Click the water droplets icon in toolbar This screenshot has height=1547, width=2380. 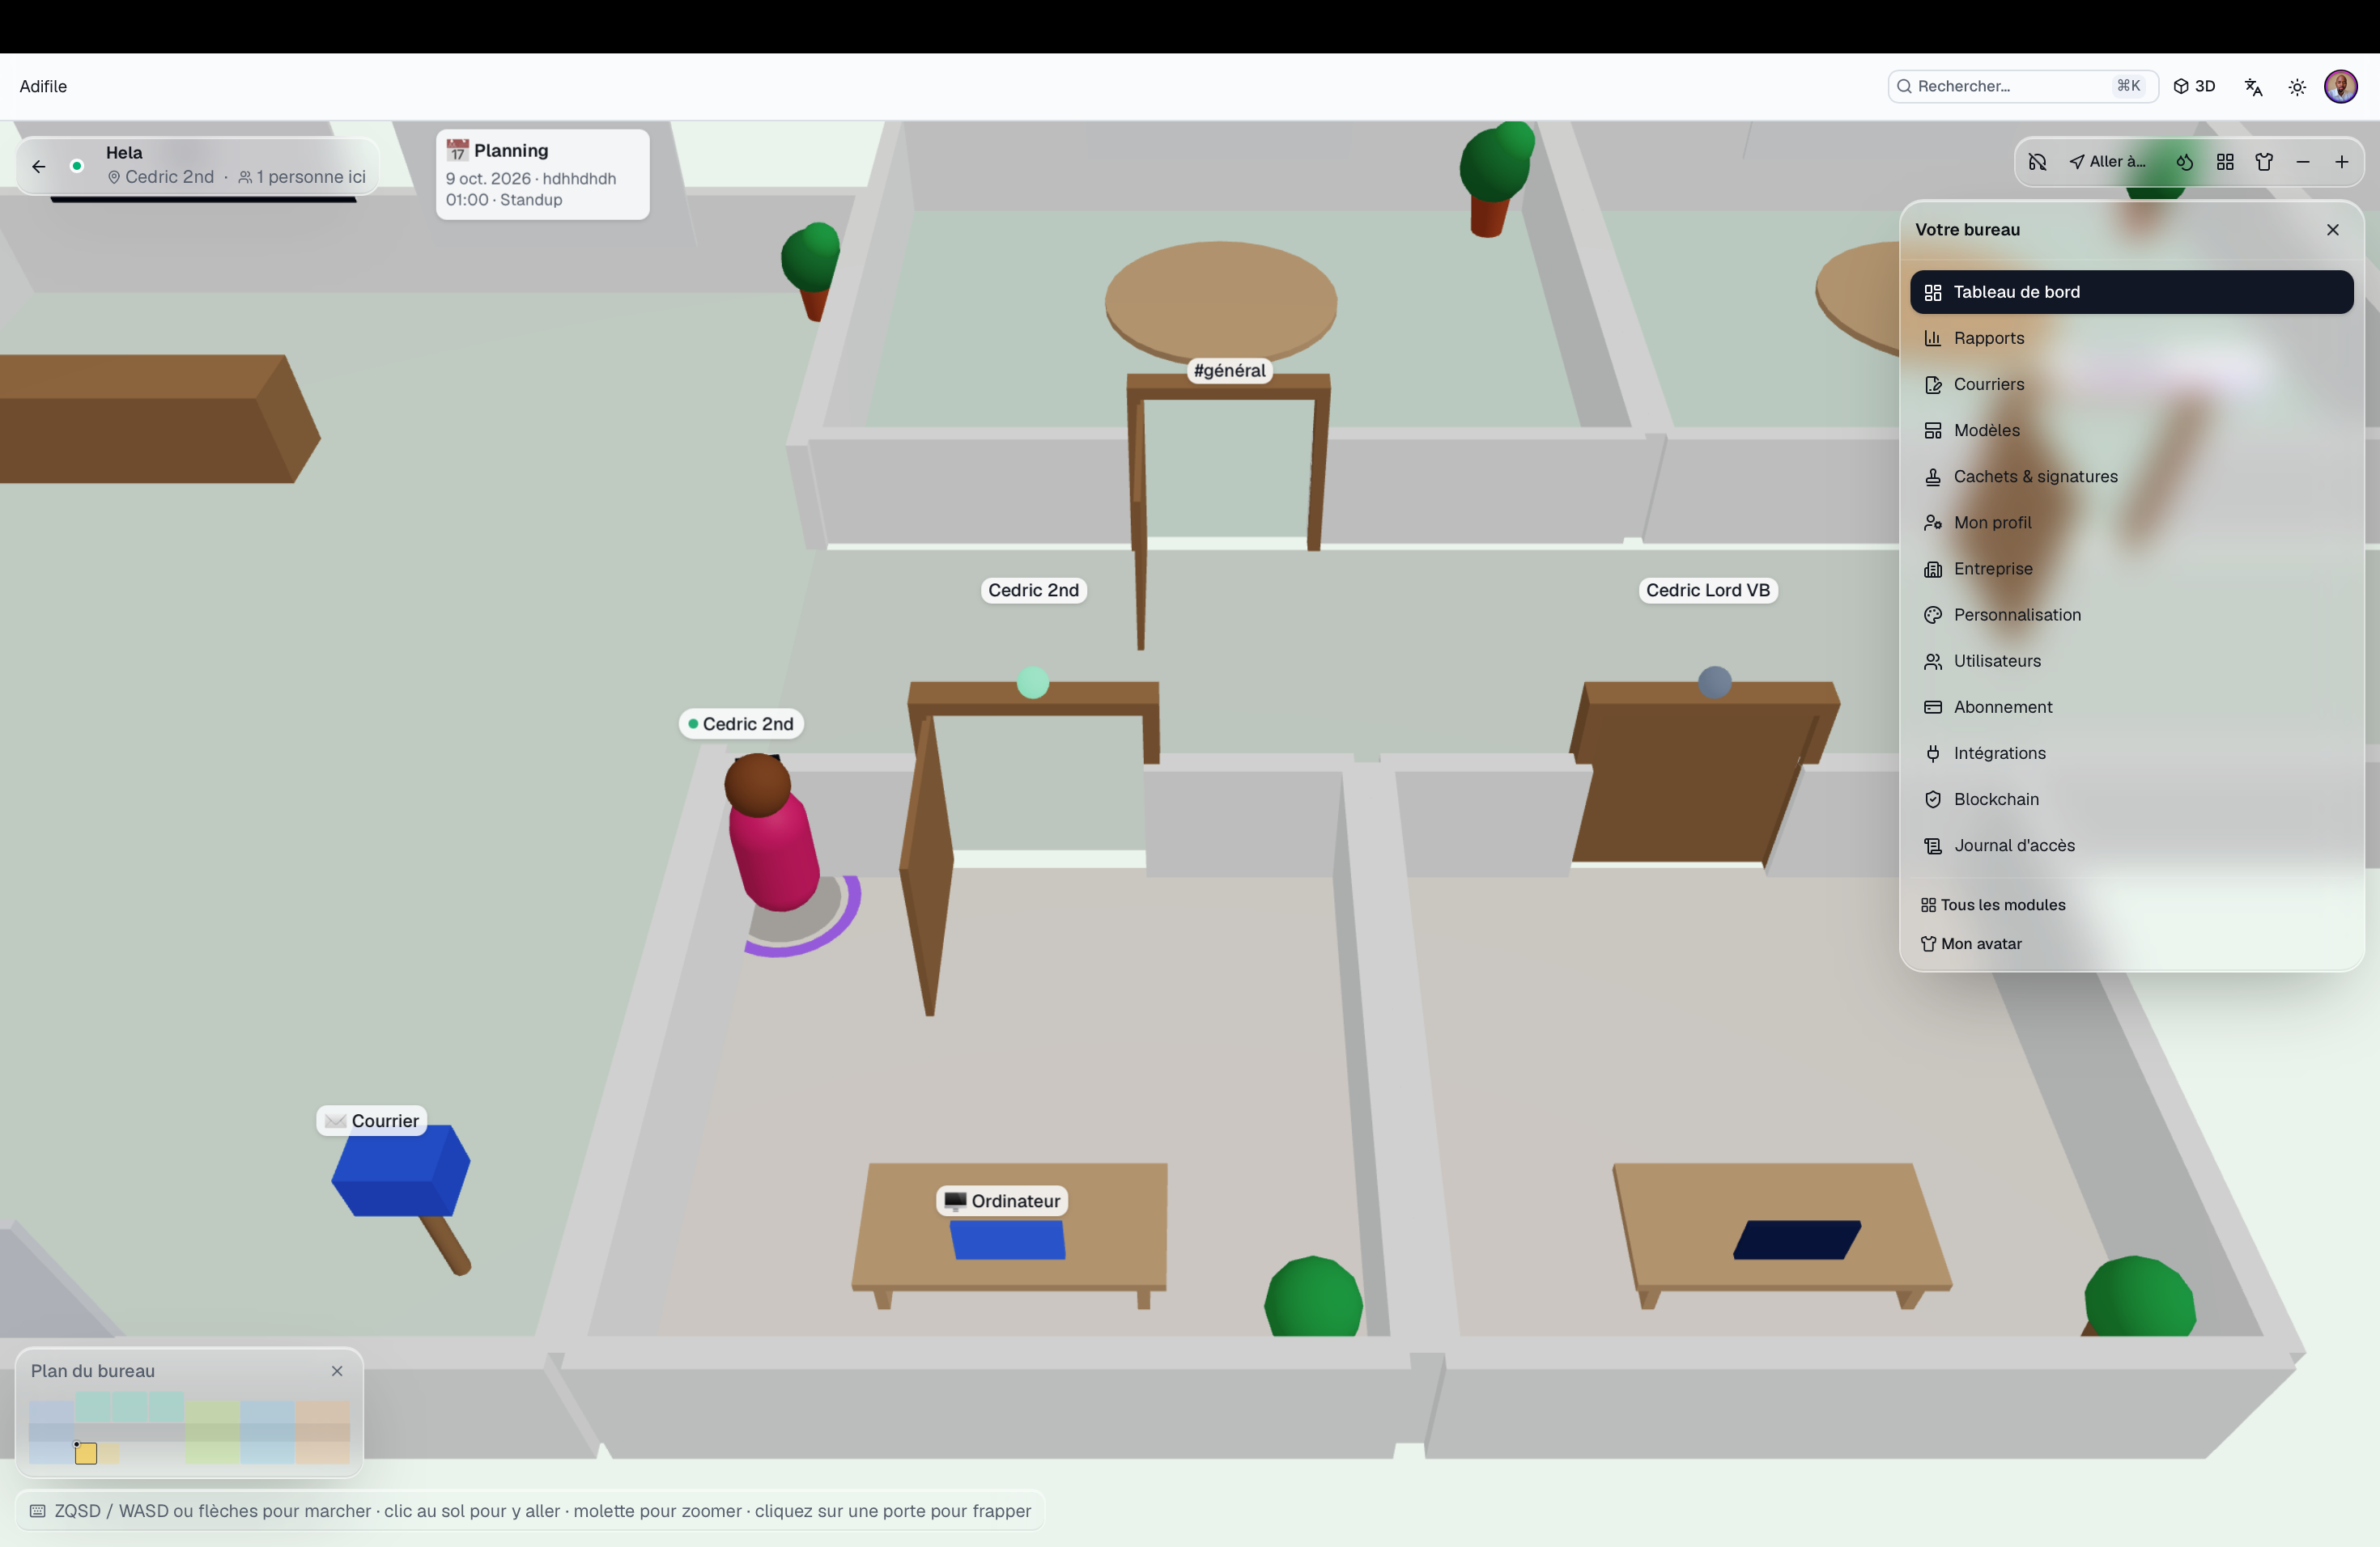(x=2185, y=162)
